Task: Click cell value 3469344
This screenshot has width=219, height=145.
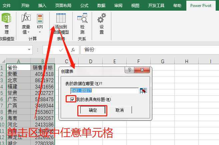Action: (43, 105)
